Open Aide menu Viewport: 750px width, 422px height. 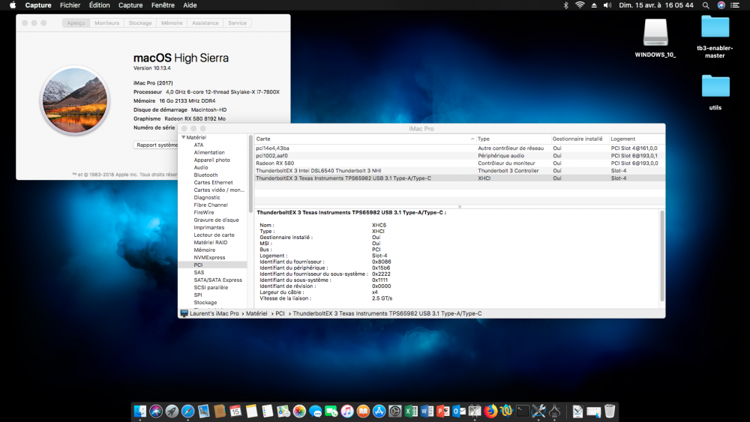pos(190,5)
